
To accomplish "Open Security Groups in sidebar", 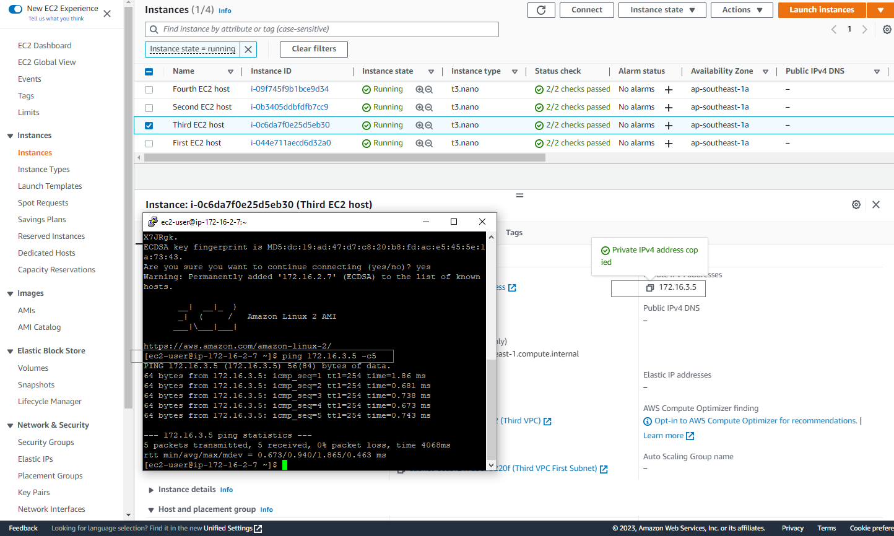I will pos(46,443).
